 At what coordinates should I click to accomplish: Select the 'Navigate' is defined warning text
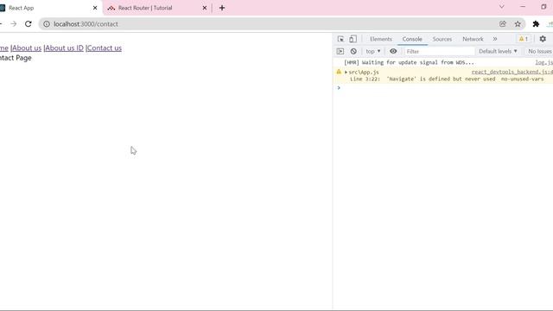pyautogui.click(x=447, y=79)
